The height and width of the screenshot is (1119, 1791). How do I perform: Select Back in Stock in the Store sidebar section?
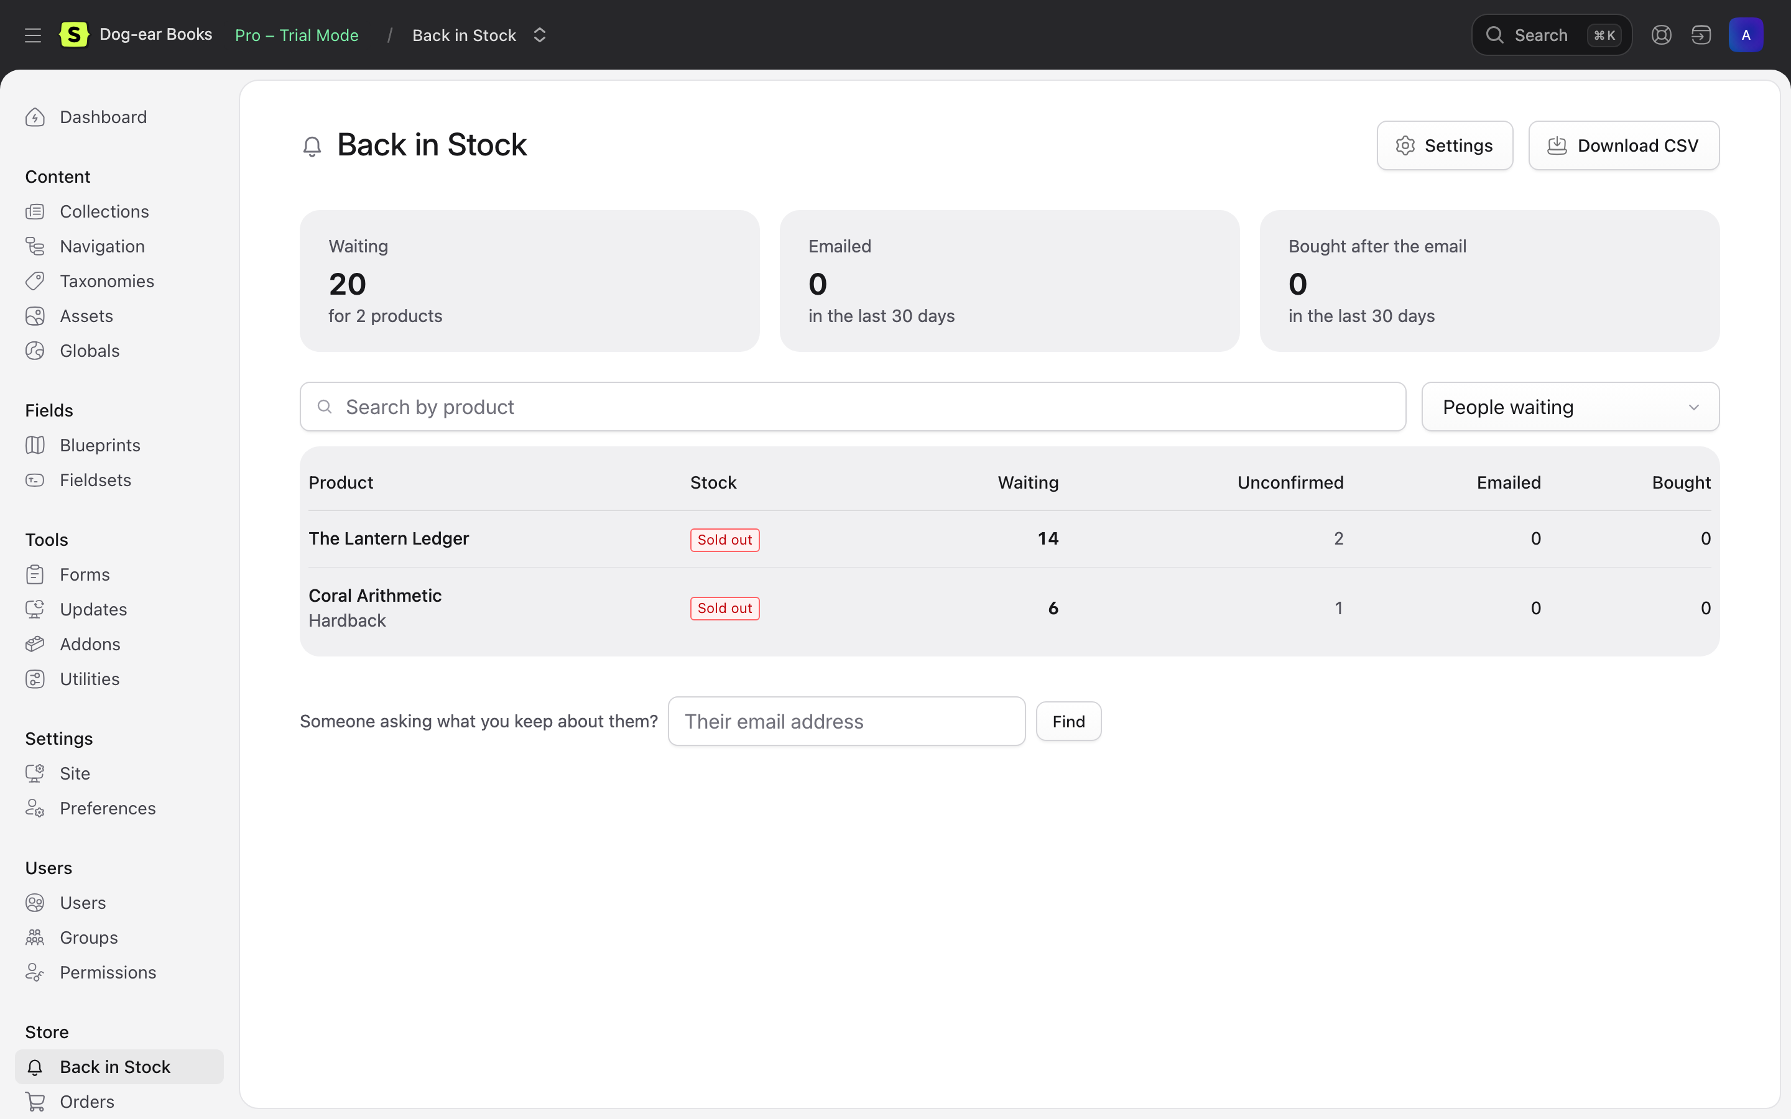[x=119, y=1066]
